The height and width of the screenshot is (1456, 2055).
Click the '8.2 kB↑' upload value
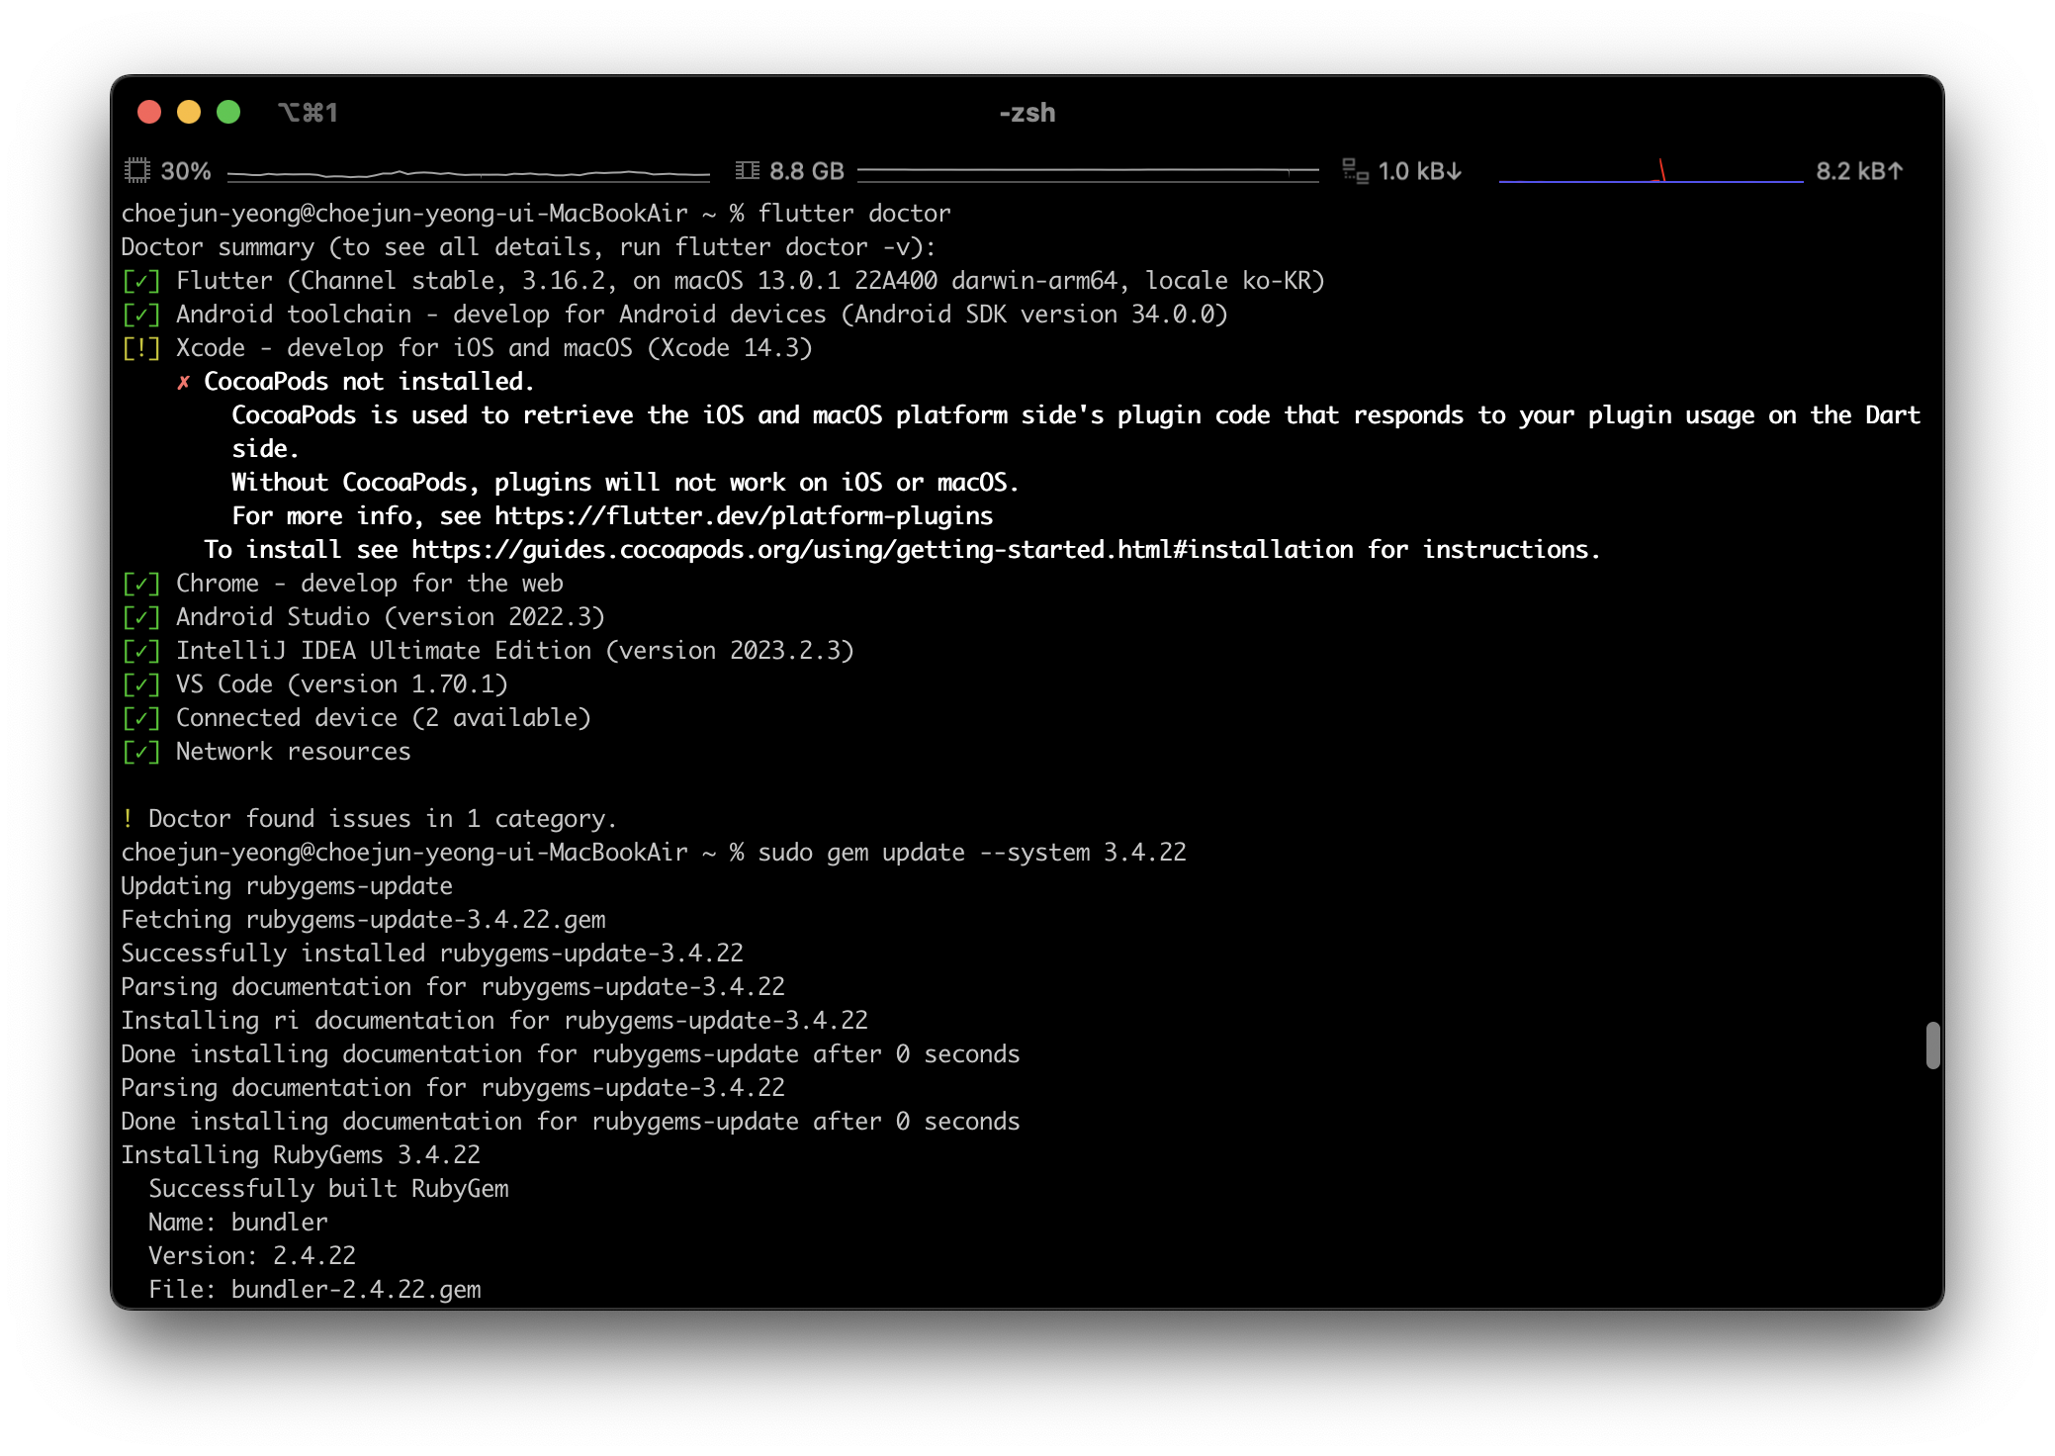pyautogui.click(x=1859, y=171)
